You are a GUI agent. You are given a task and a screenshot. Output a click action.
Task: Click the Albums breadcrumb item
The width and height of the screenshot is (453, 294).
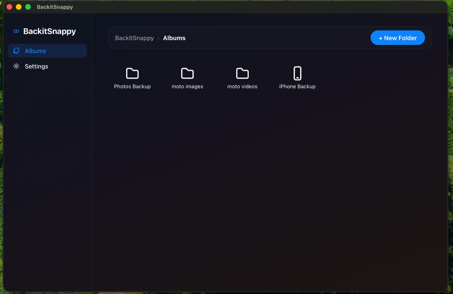point(174,38)
